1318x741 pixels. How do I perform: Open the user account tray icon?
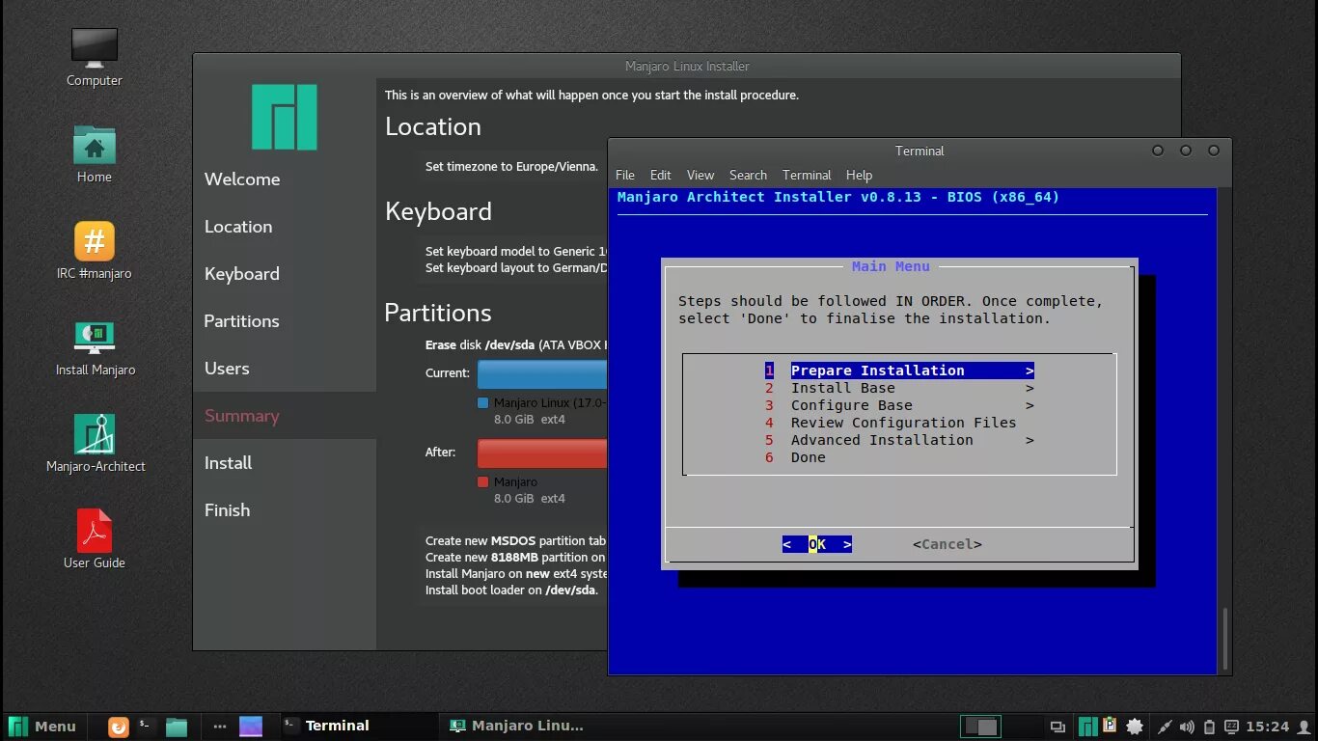click(x=1304, y=727)
